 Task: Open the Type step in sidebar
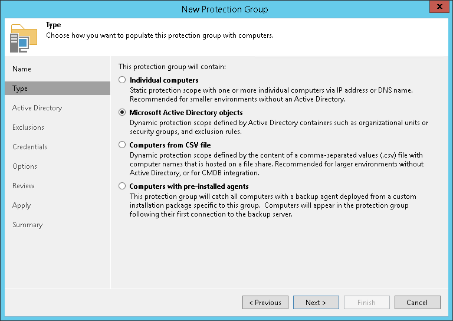tap(20, 89)
